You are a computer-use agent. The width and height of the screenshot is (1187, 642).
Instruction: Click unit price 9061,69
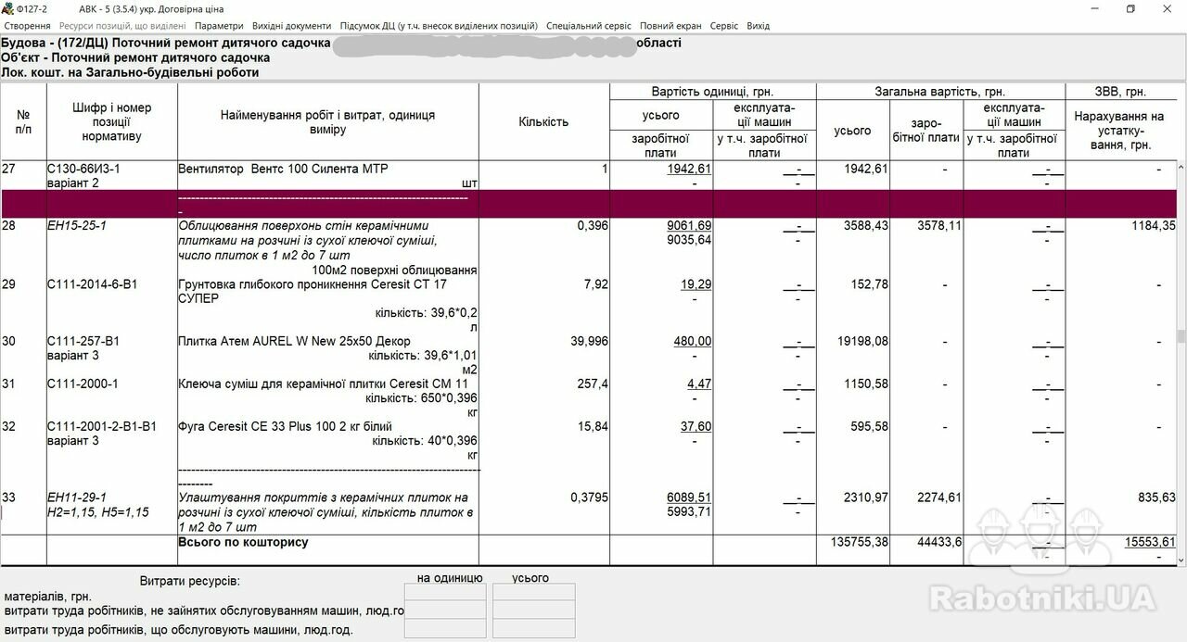(x=689, y=226)
